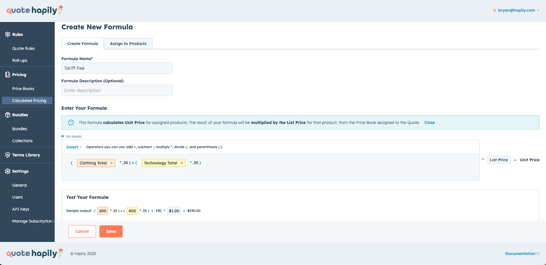Viewport: 546px width, 265px height.
Task: Click the Bundles box icon
Action: (x=8, y=115)
